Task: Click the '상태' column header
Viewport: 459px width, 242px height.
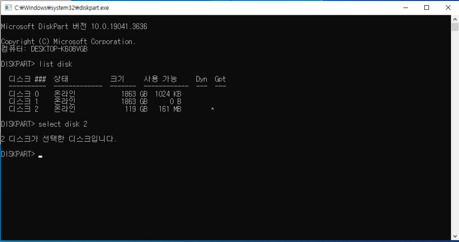Action: point(61,79)
